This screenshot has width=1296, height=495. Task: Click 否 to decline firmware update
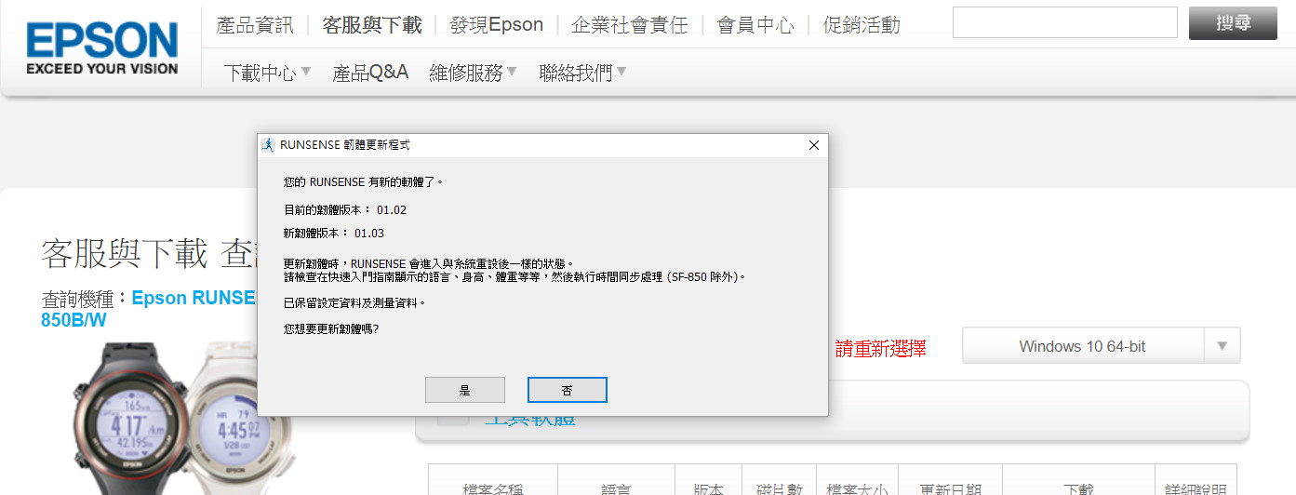pyautogui.click(x=568, y=390)
